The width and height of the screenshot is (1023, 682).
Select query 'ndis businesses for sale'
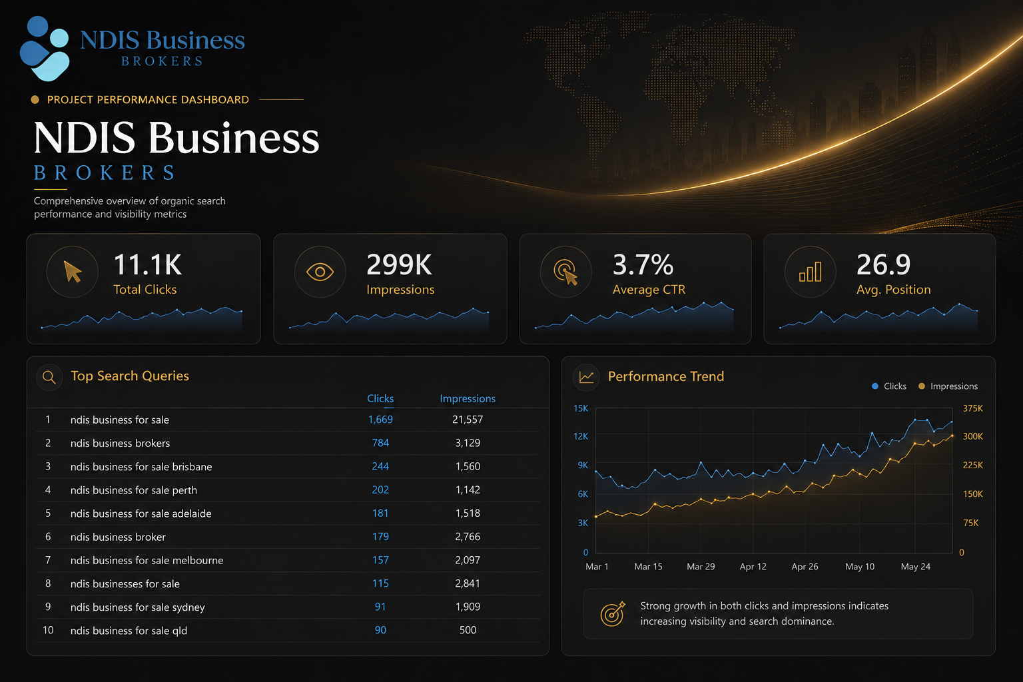click(x=125, y=583)
